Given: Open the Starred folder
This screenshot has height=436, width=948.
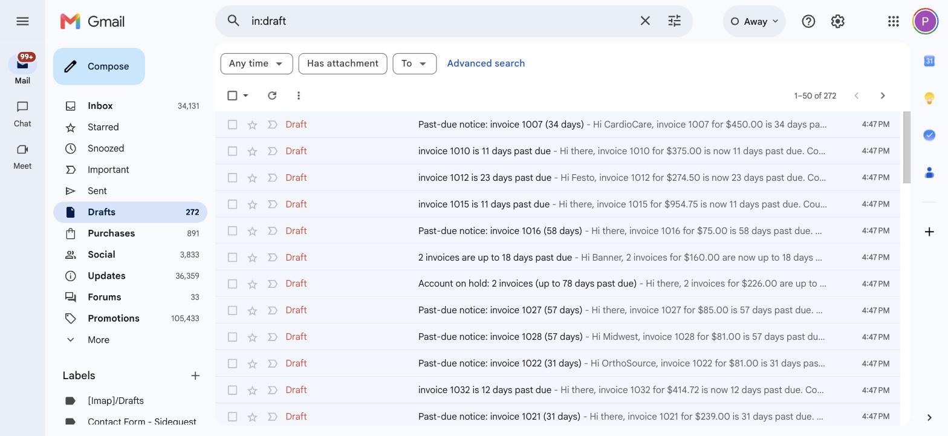Looking at the screenshot, I should coord(130,127).
